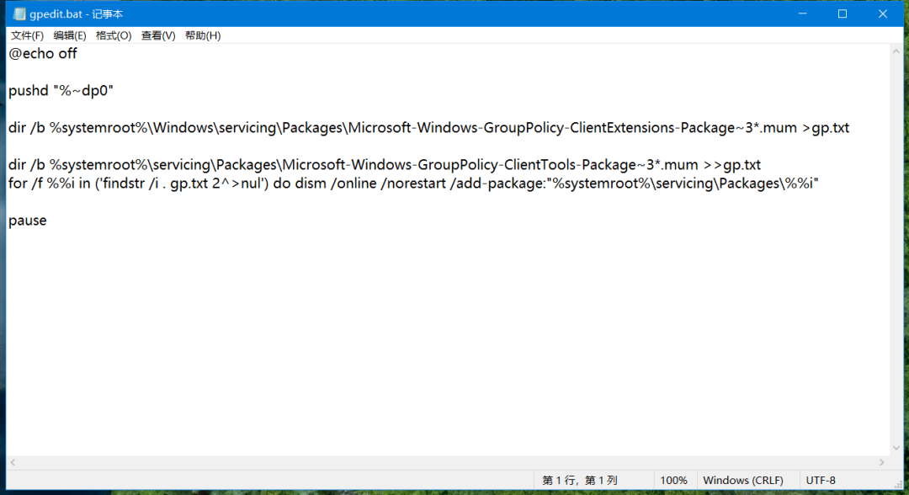
Task: Click the vertical scrollbar down arrow
Action: tap(896, 448)
